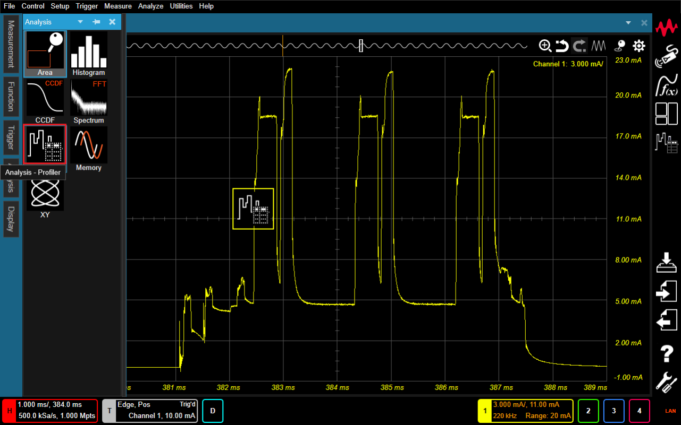Switch to the Display side tab

coord(11,219)
